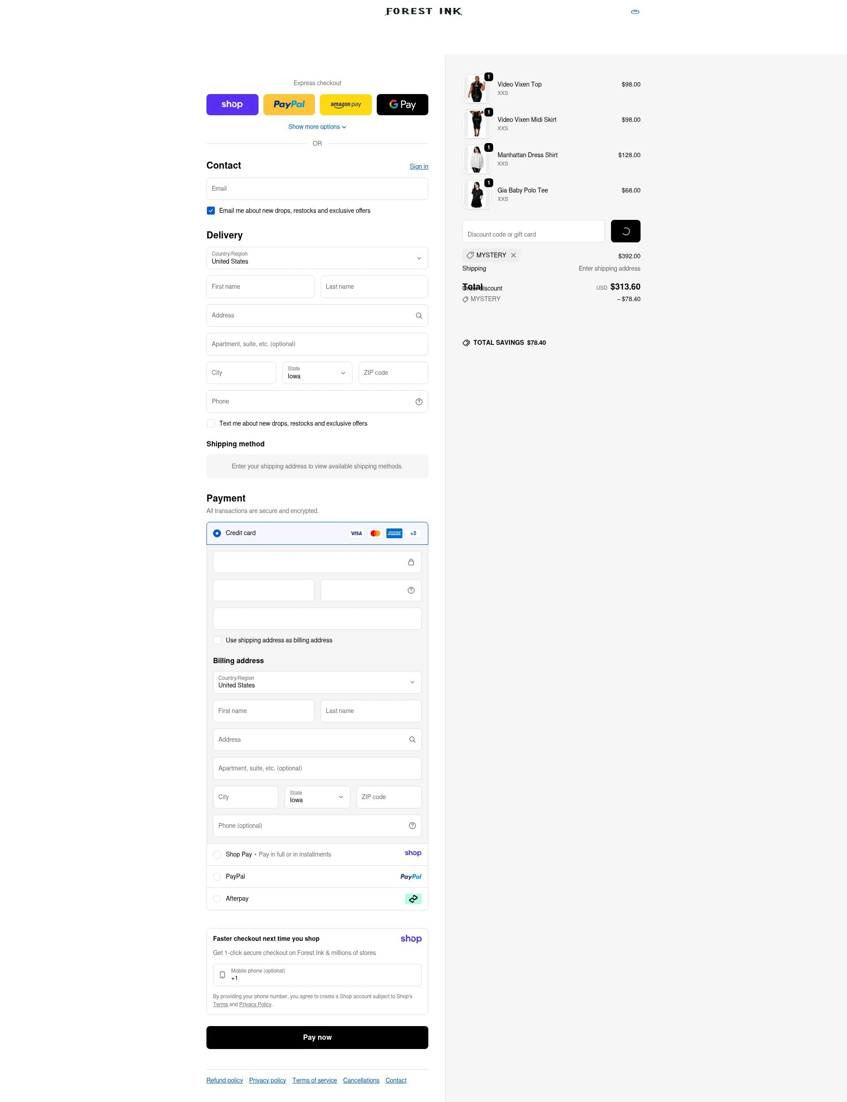Click the discount code apply button
847x1102 pixels.
point(625,231)
